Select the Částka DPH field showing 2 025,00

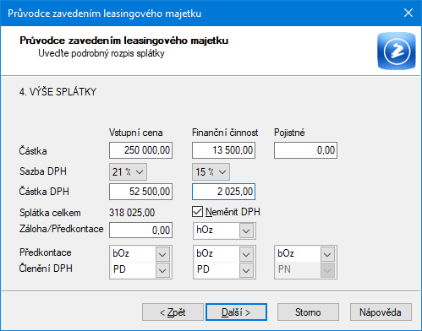[223, 192]
